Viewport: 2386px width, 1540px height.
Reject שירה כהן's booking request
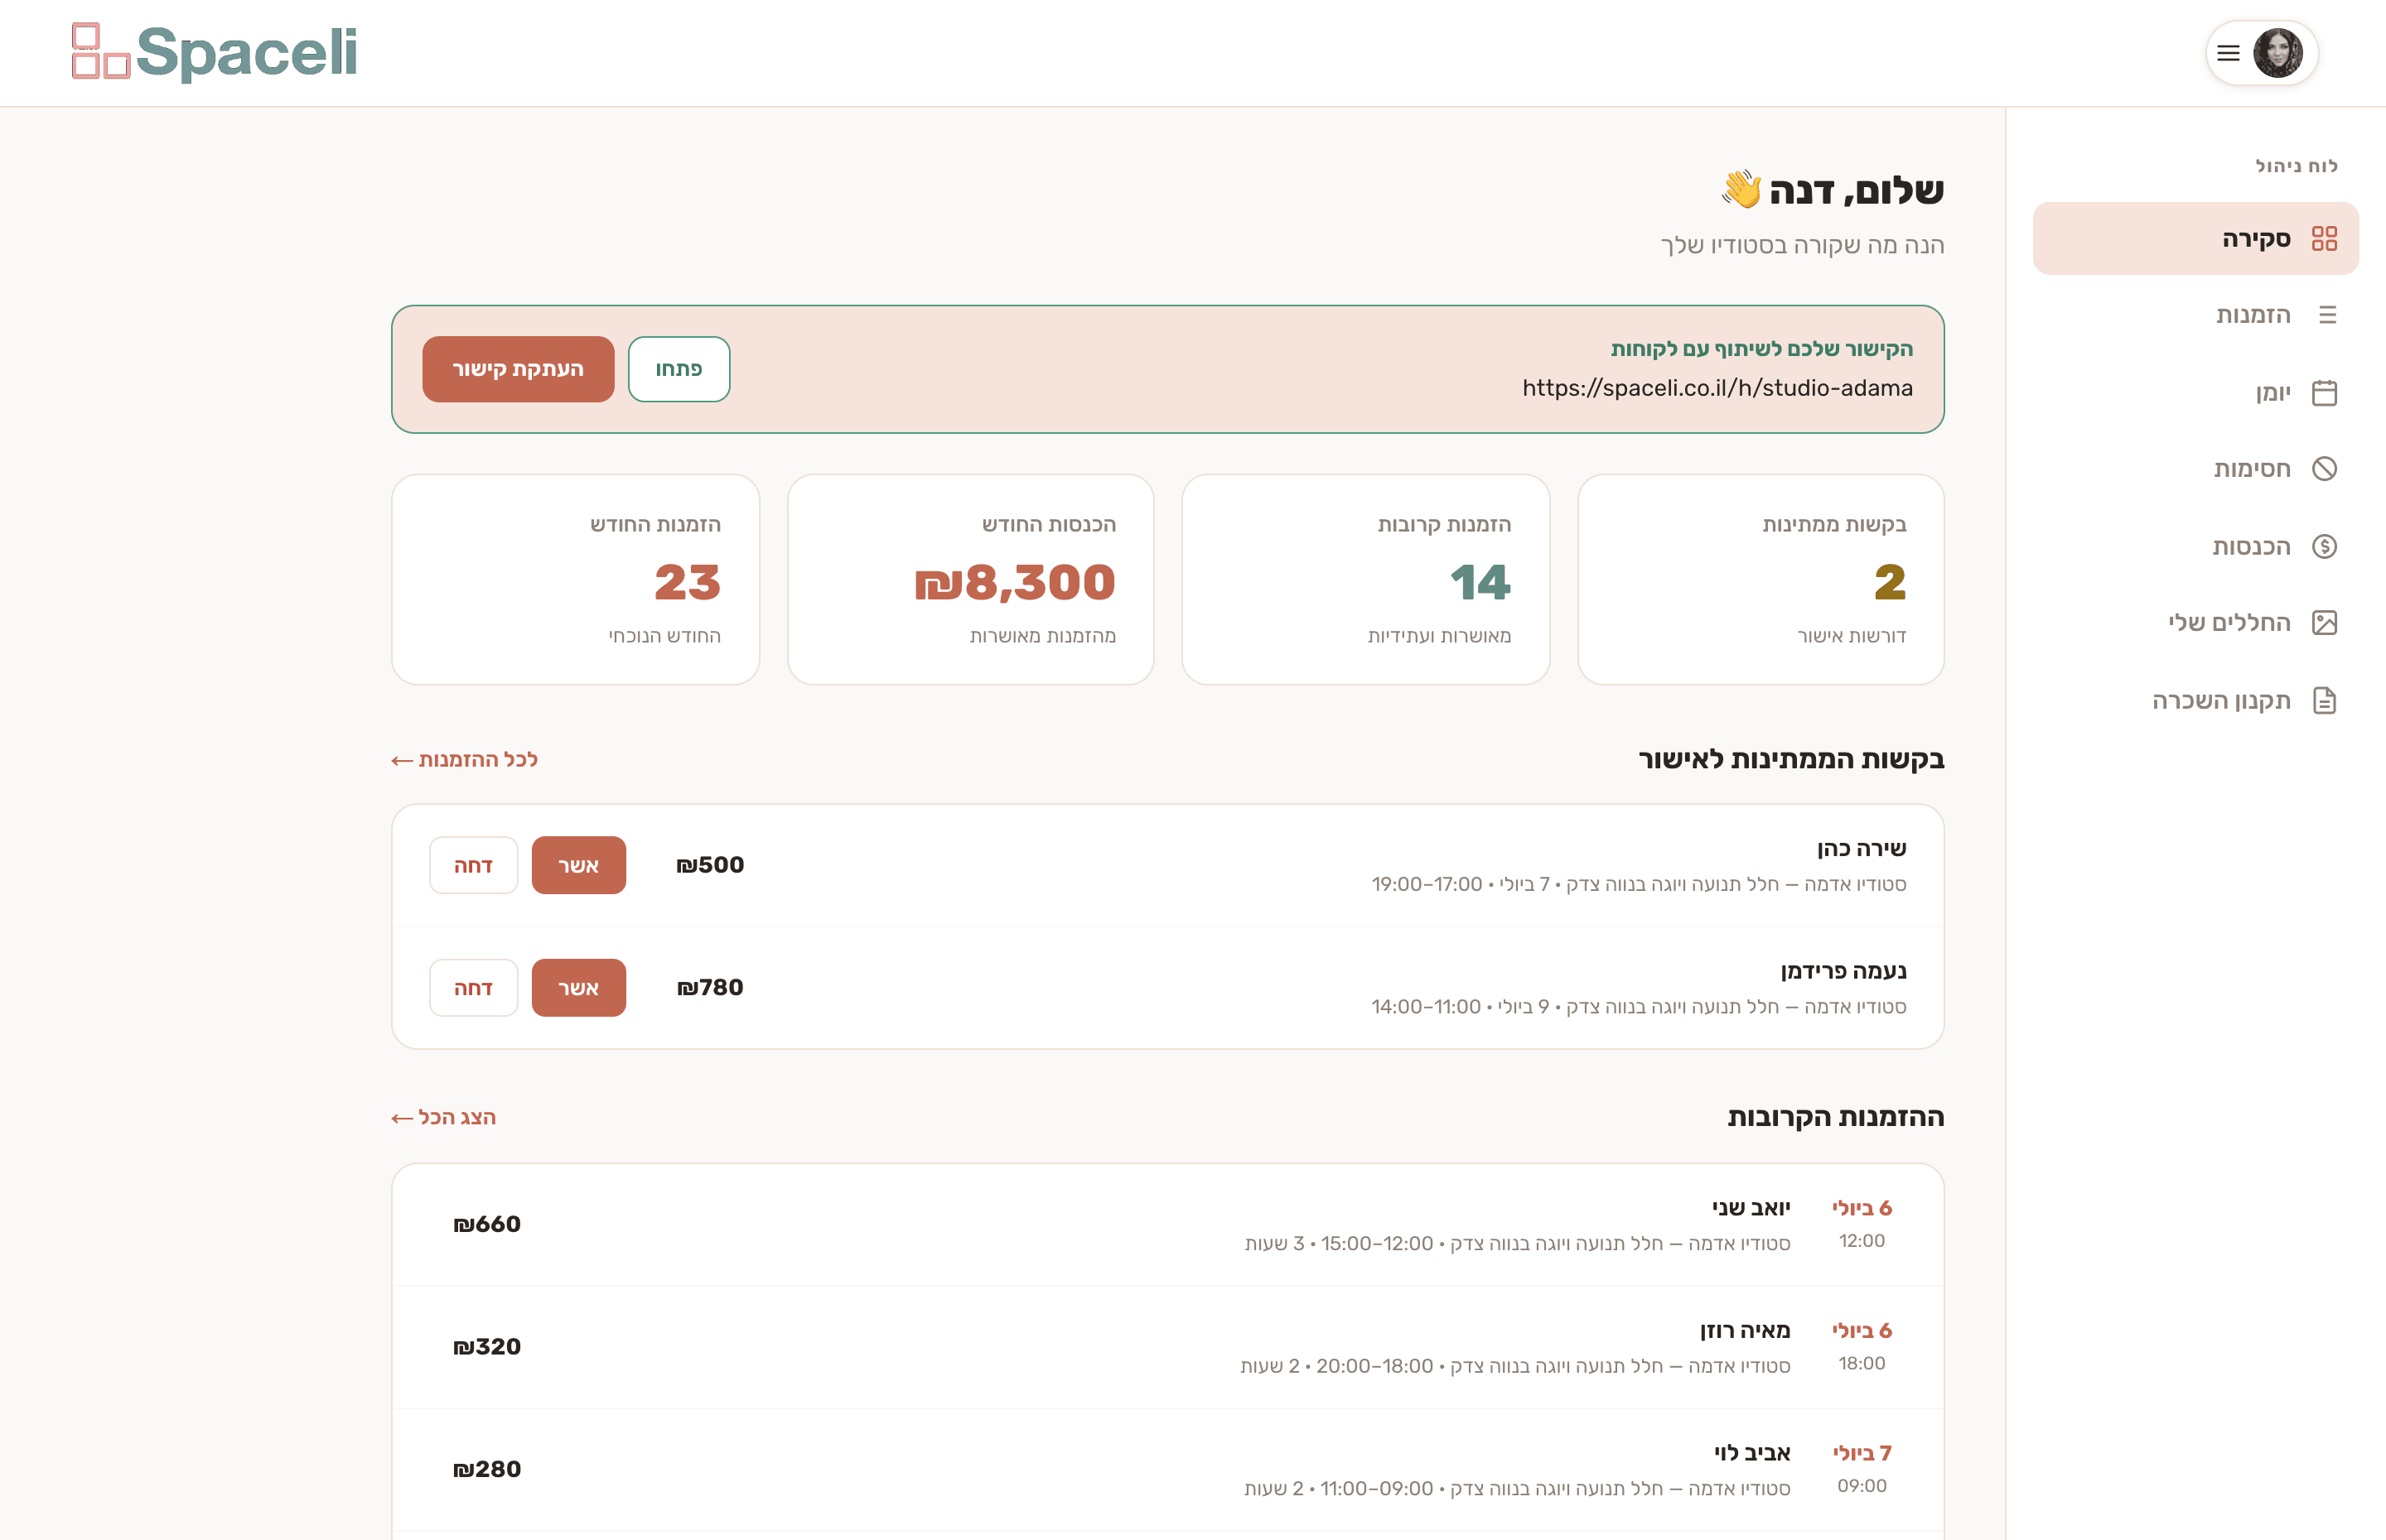[473, 865]
